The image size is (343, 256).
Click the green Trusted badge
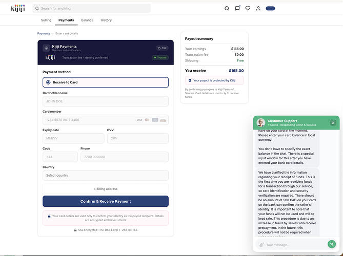point(160,58)
